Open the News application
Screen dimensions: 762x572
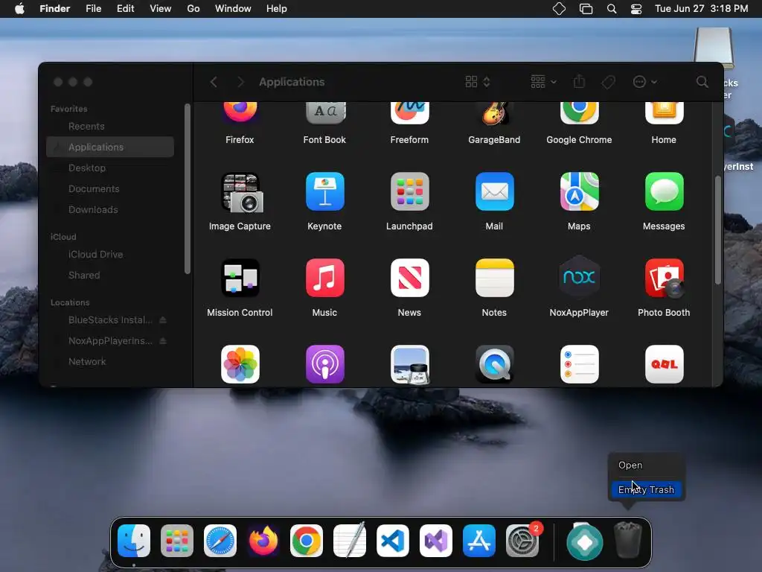[409, 278]
